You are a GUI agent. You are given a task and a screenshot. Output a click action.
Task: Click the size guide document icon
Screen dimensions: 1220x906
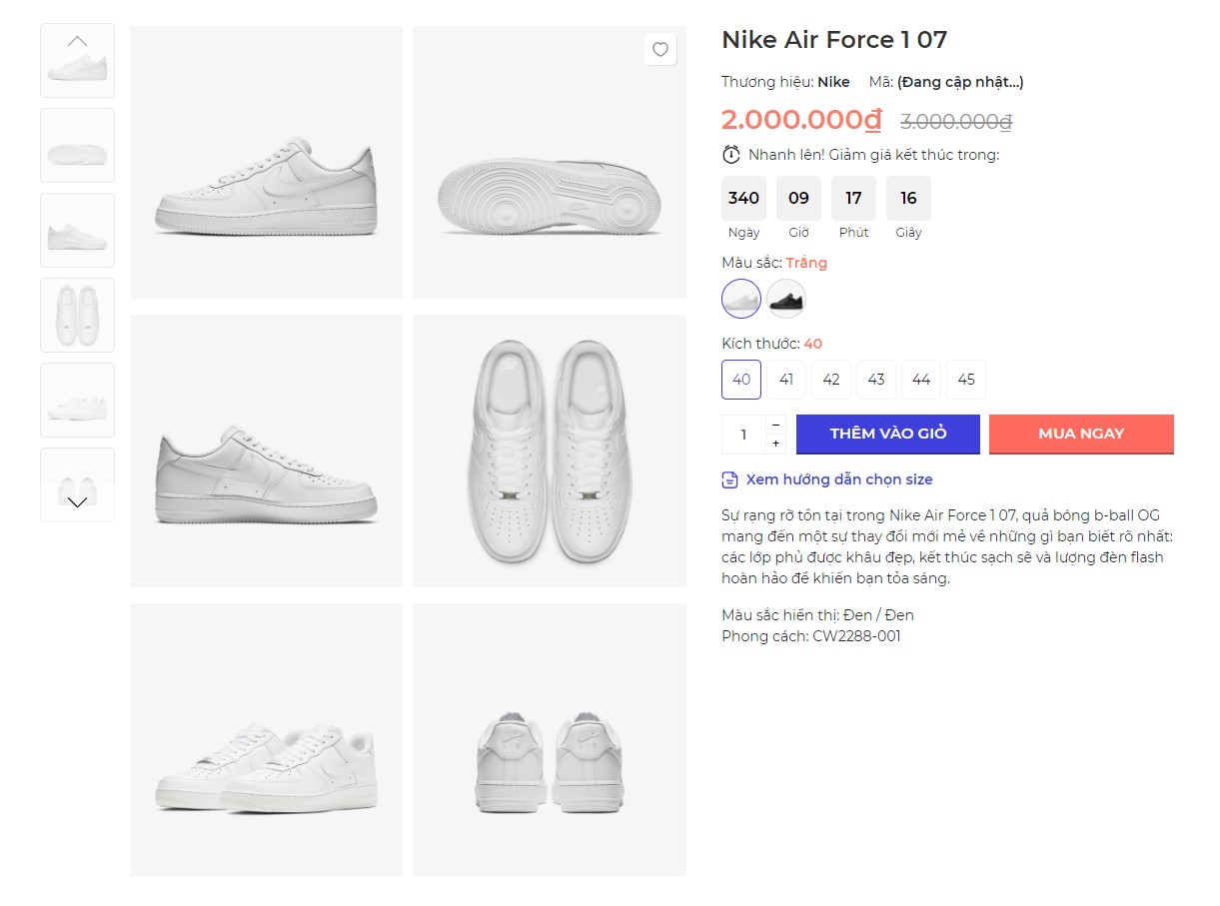(730, 480)
